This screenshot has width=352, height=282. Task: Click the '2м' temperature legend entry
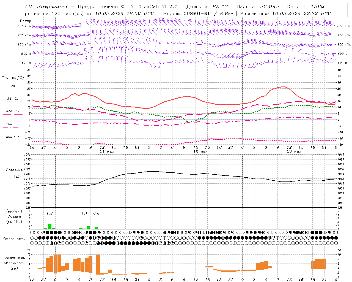point(13,86)
